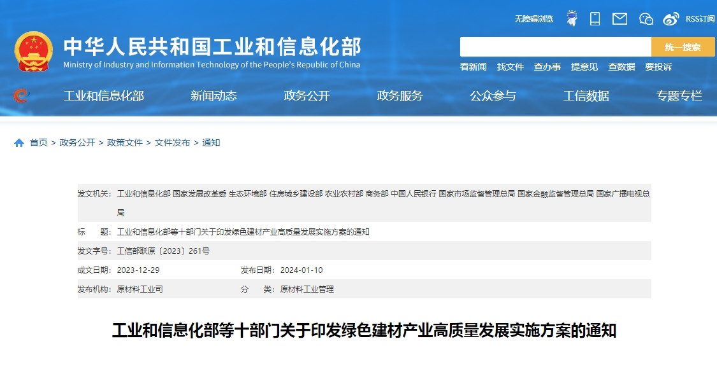Open the Weibo sharing icon
The width and height of the screenshot is (717, 367).
point(670,18)
